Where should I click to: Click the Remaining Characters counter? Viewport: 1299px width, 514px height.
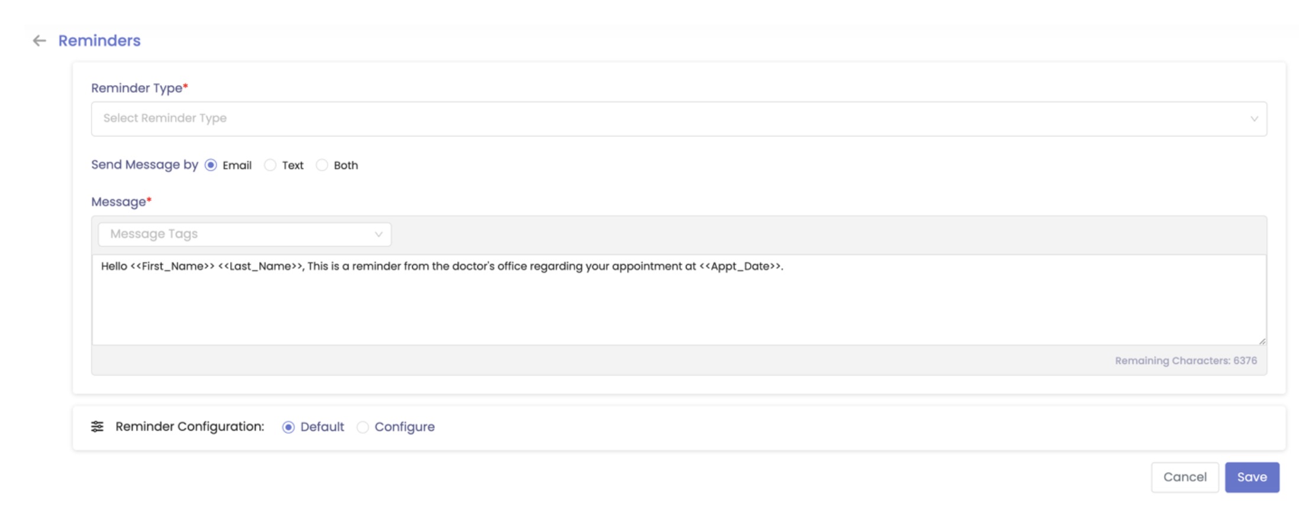(1185, 361)
